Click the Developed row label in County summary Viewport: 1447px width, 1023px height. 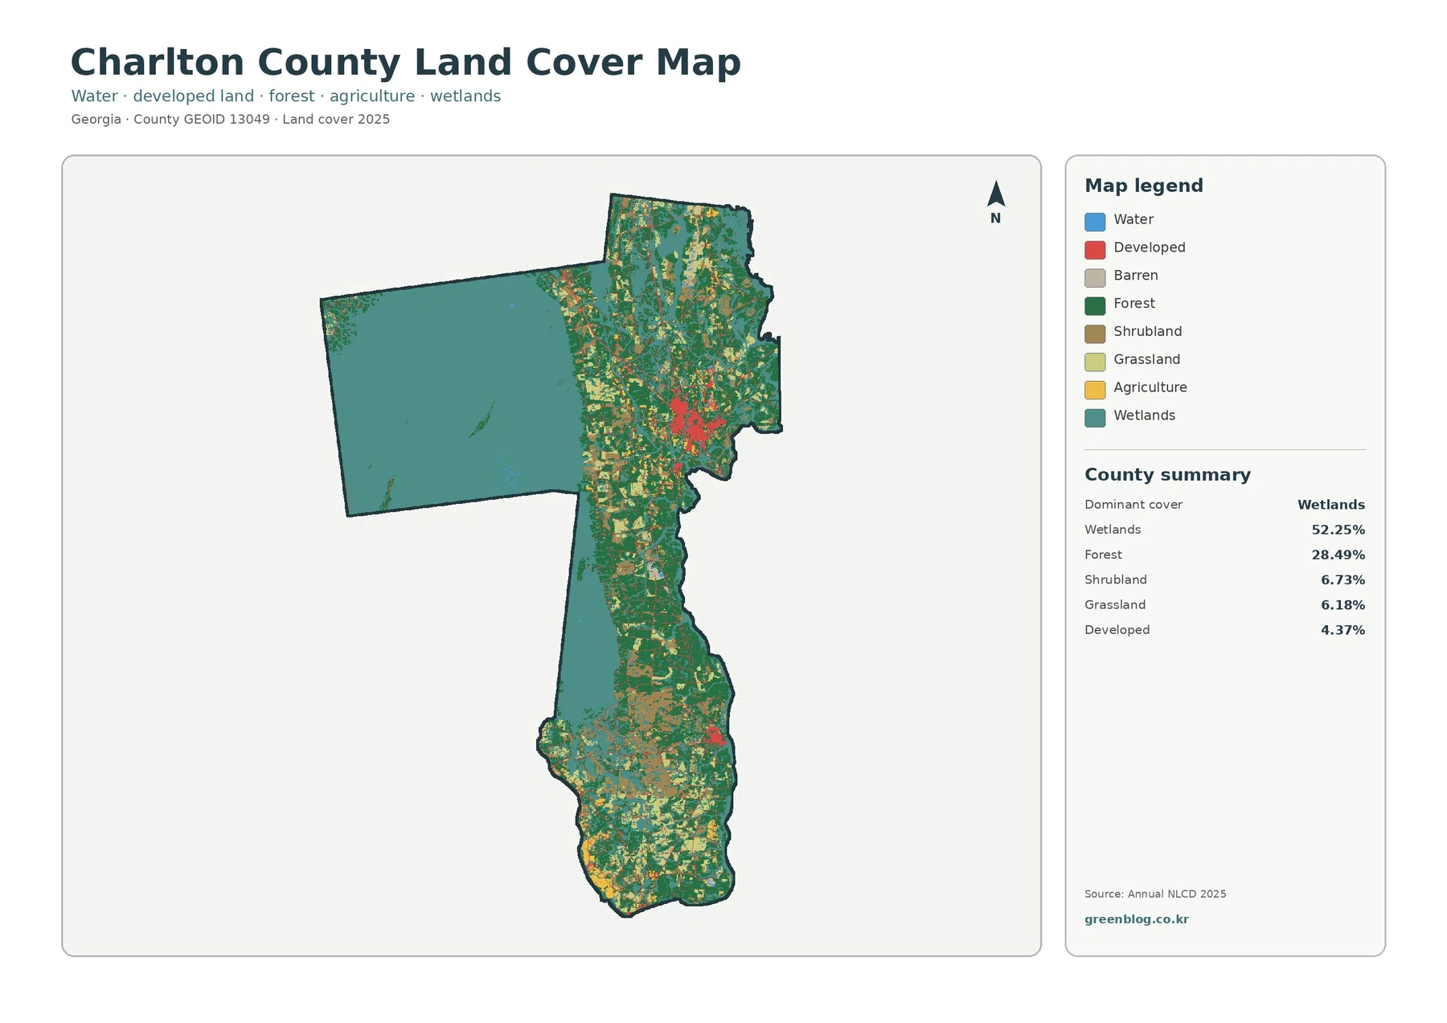[1117, 630]
